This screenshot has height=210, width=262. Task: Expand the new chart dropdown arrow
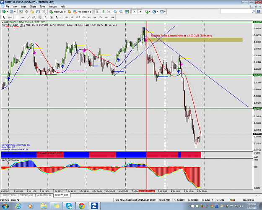coord(7,12)
